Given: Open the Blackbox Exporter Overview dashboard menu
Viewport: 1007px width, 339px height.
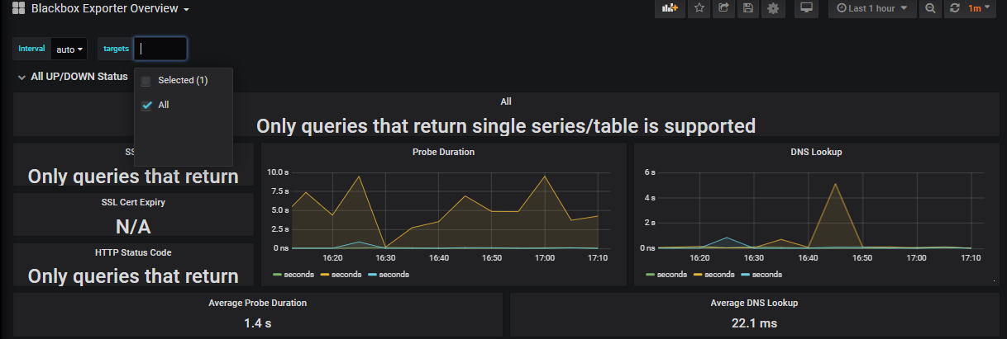Looking at the screenshot, I should 110,9.
